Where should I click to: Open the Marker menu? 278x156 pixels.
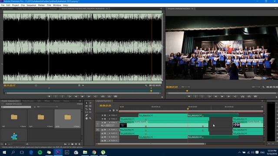point(41,5)
